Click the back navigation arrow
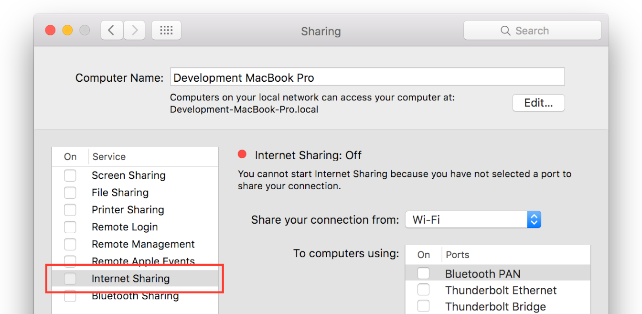Image resolution: width=642 pixels, height=314 pixels. tap(112, 31)
